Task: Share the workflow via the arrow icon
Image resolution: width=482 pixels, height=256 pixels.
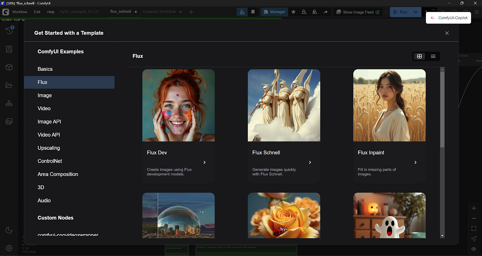Action: pos(325,12)
